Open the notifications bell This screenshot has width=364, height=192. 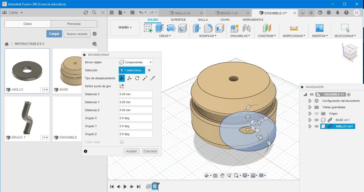[x=338, y=12]
